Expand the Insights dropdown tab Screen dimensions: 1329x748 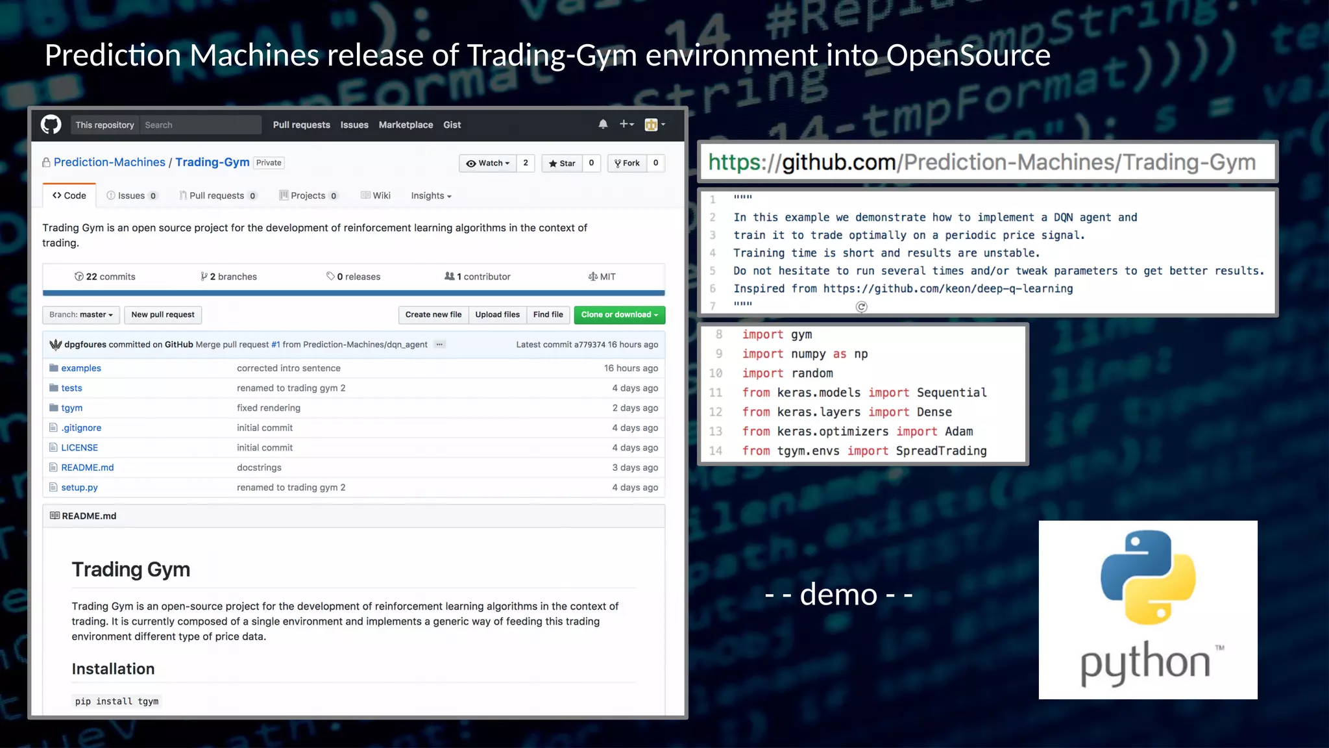[x=431, y=195]
